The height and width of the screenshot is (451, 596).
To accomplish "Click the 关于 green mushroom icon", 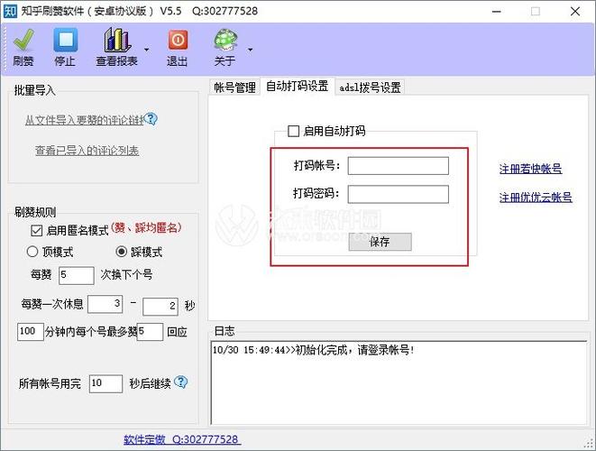I will [225, 40].
